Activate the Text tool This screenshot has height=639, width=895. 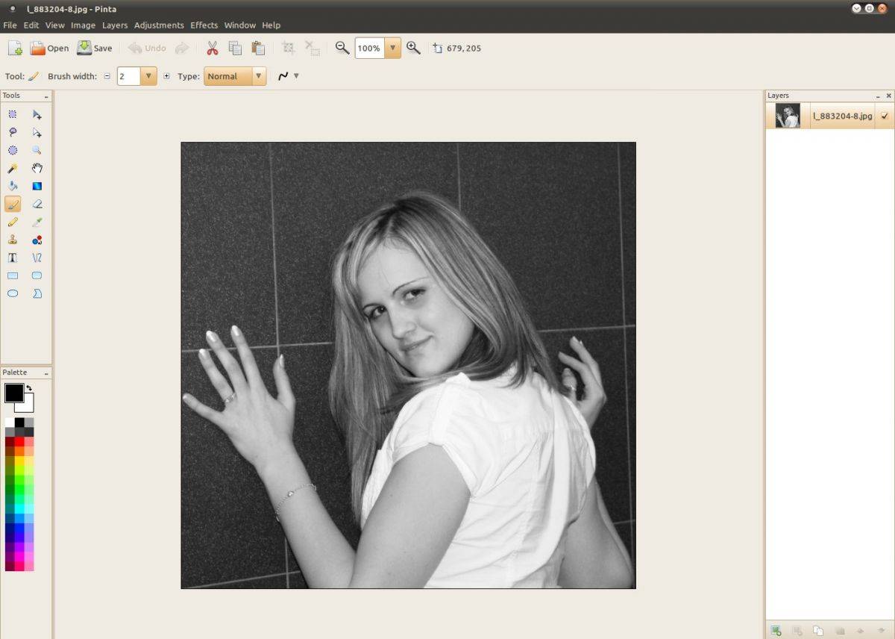point(13,258)
